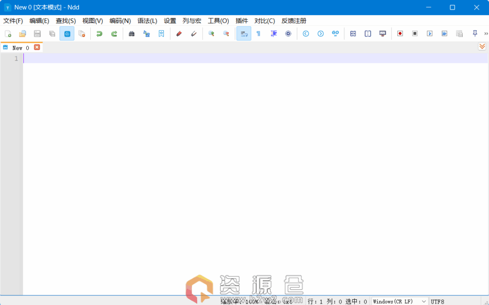This screenshot has width=489, height=305.
Task: Expand the toolbar overflow chevron
Action: [x=486, y=34]
